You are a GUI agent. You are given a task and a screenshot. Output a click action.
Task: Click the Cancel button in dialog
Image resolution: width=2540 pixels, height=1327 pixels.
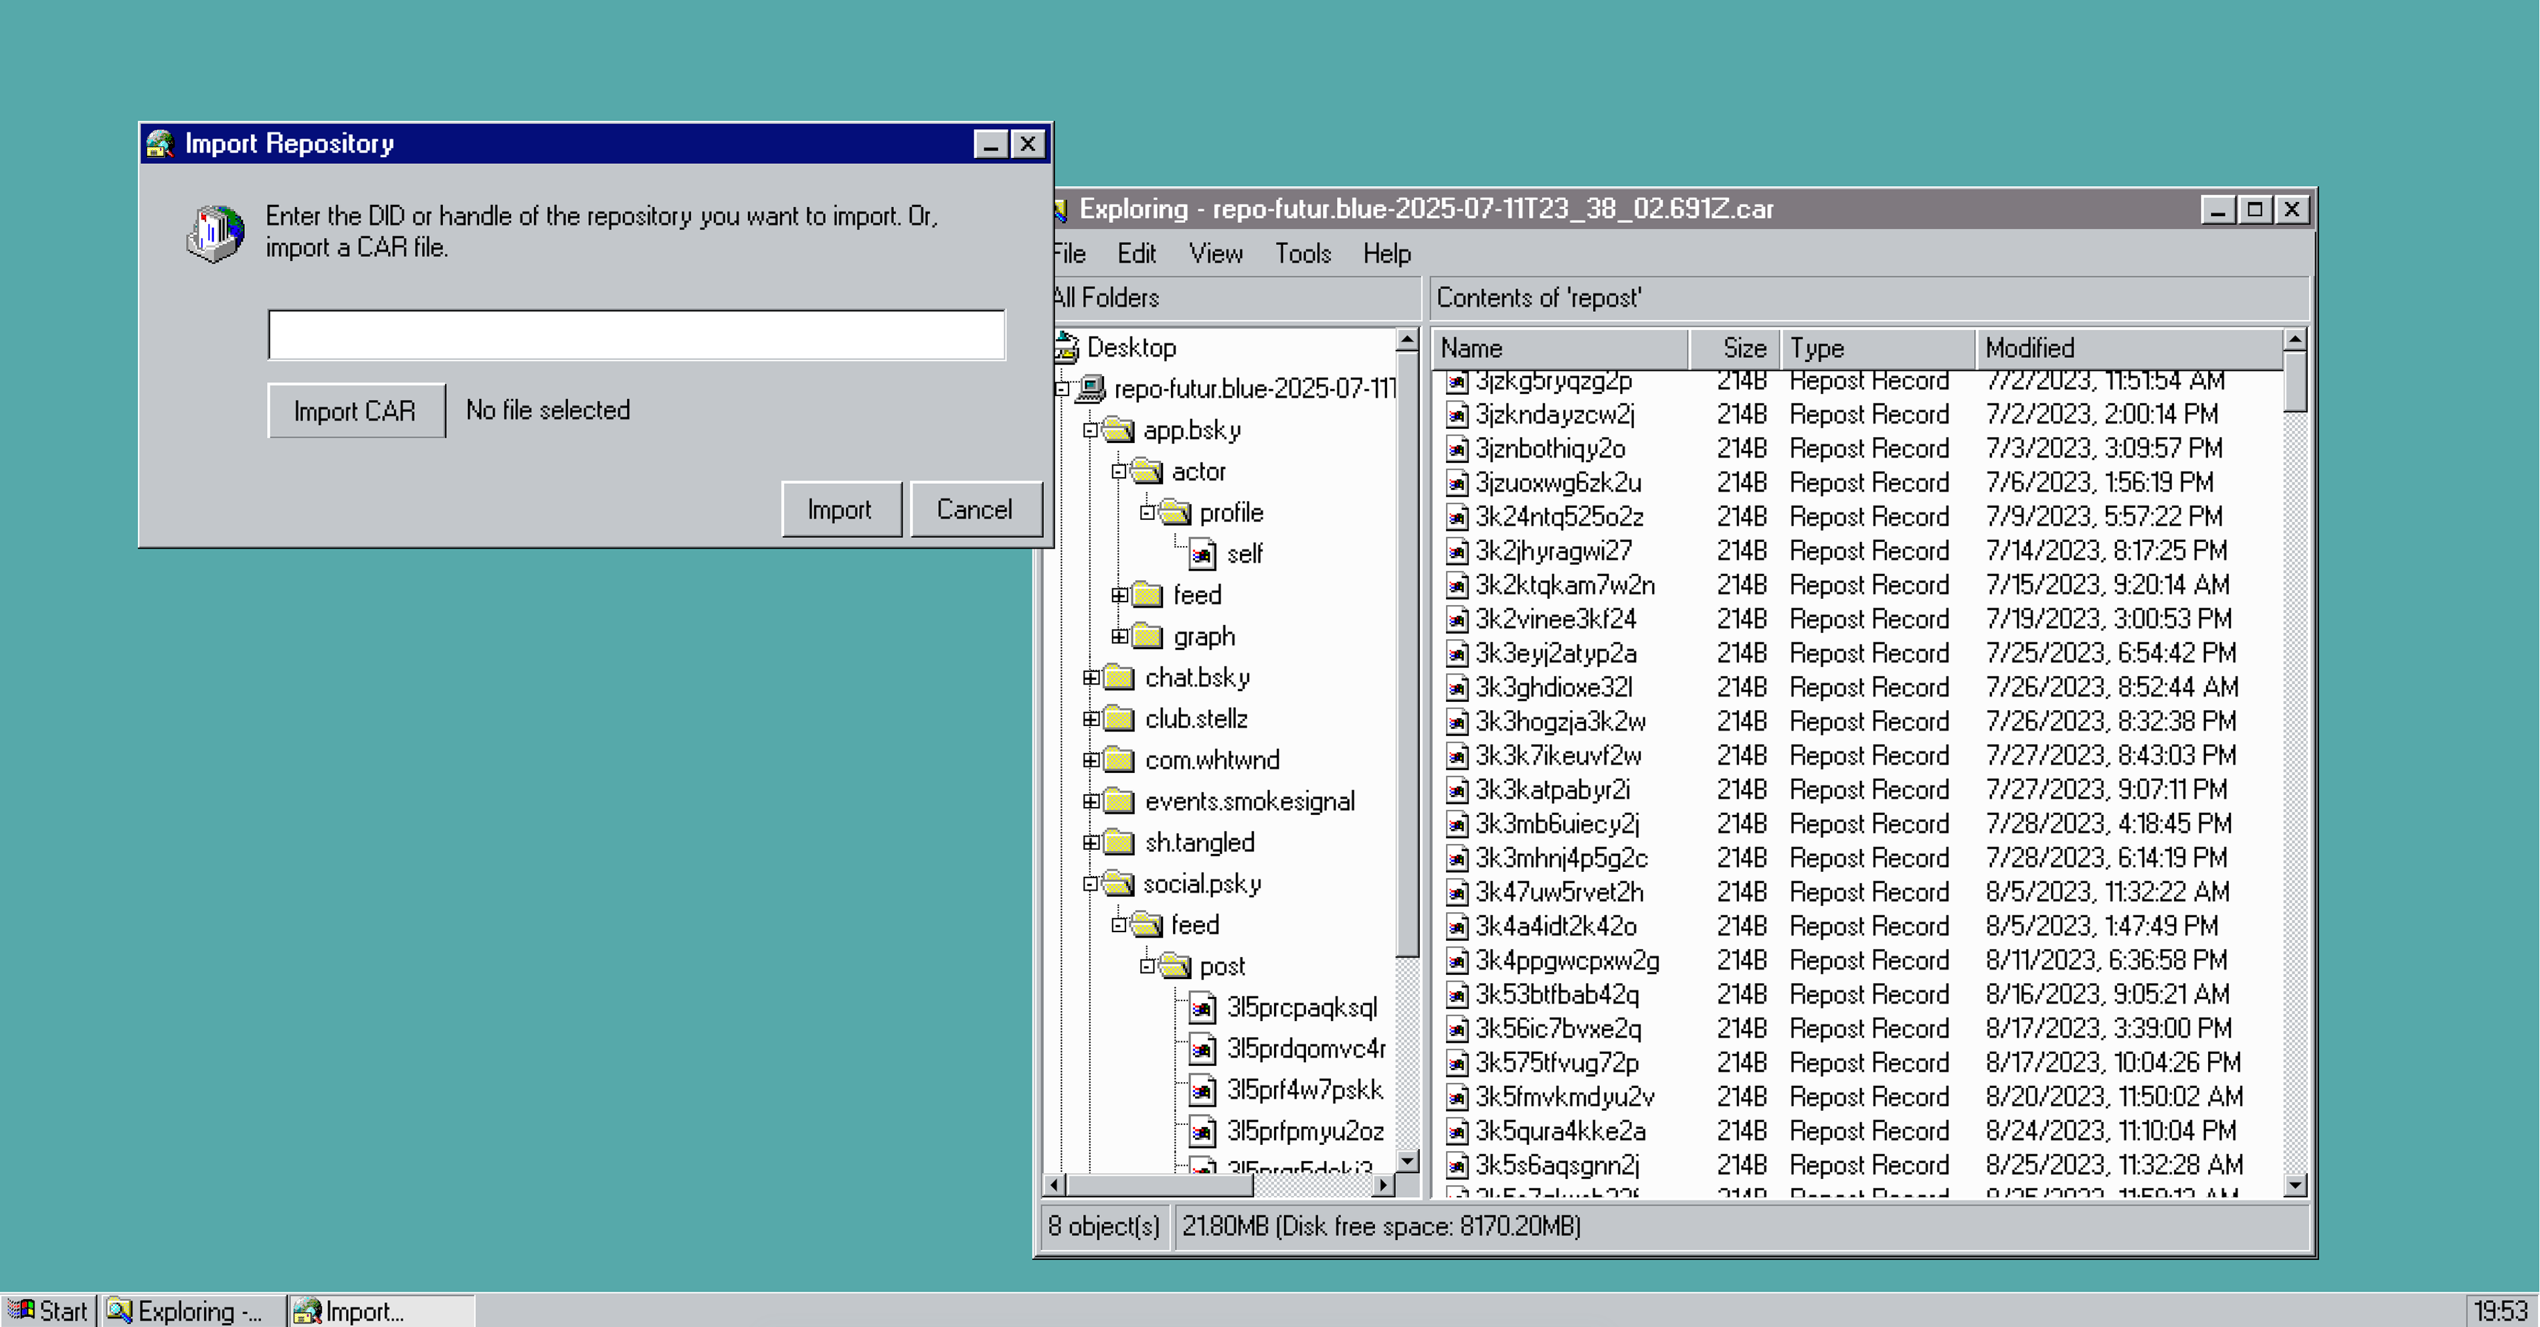tap(975, 509)
